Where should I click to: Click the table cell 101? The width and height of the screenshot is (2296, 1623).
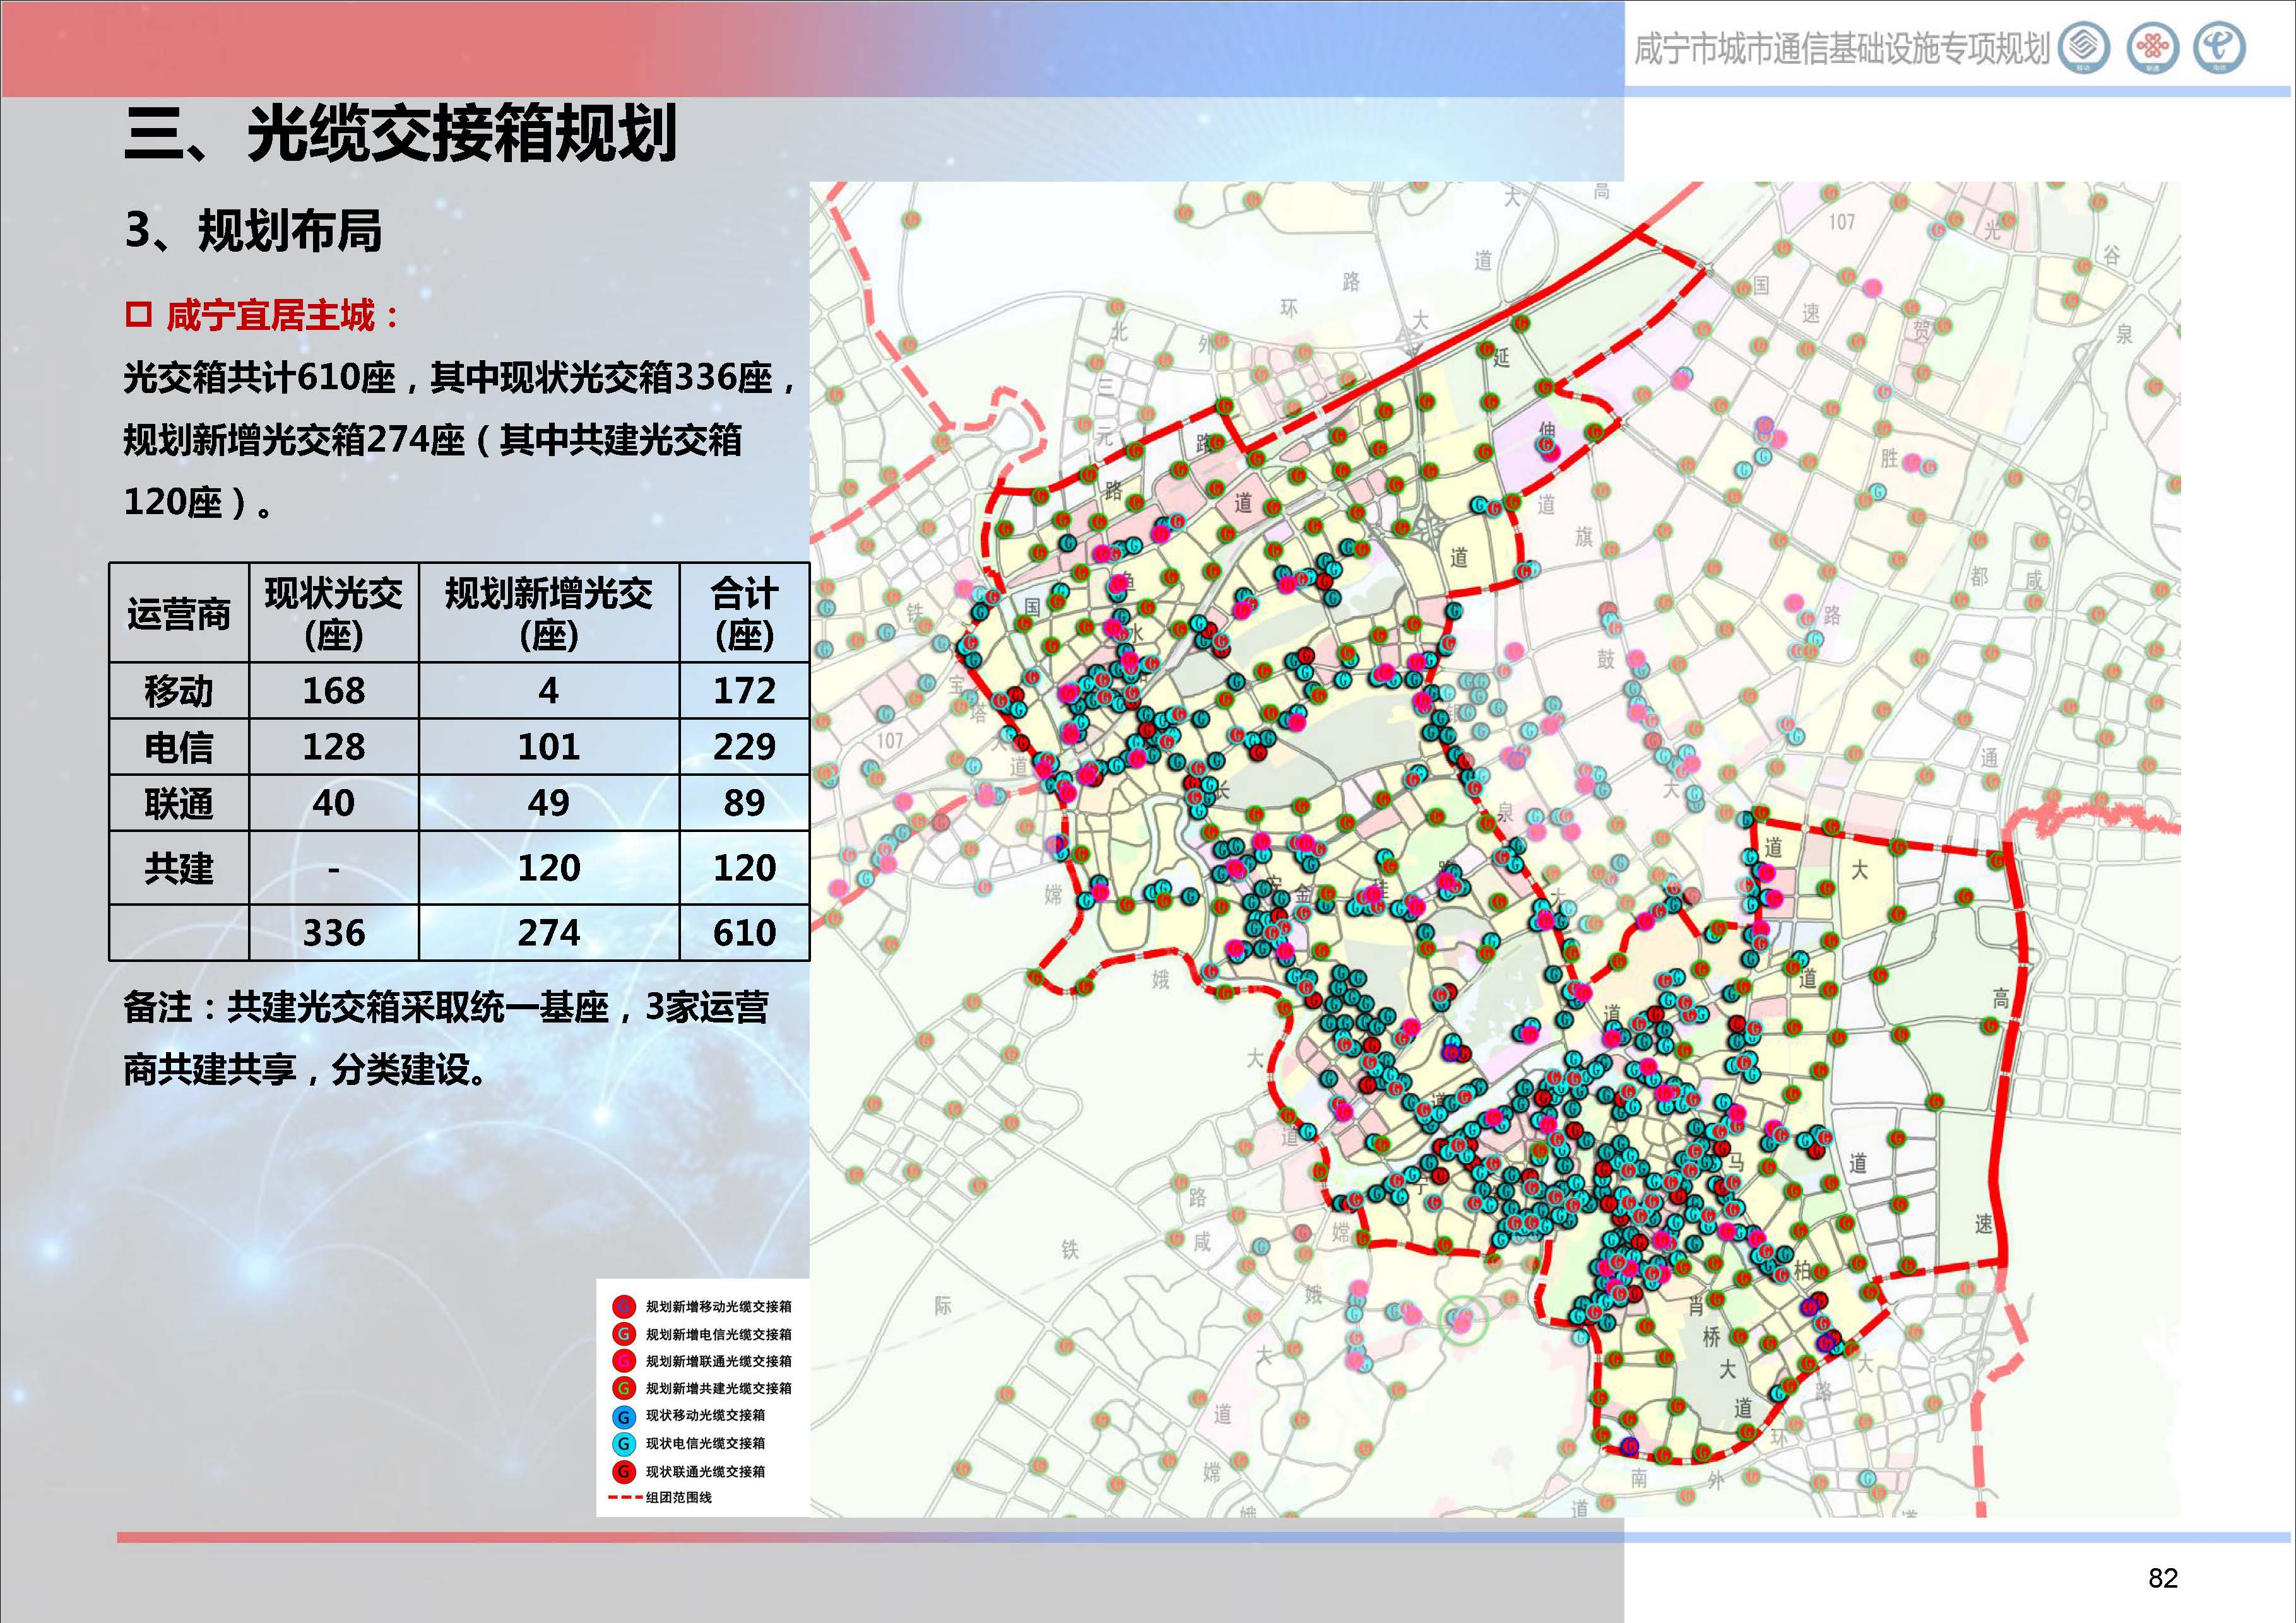click(549, 747)
